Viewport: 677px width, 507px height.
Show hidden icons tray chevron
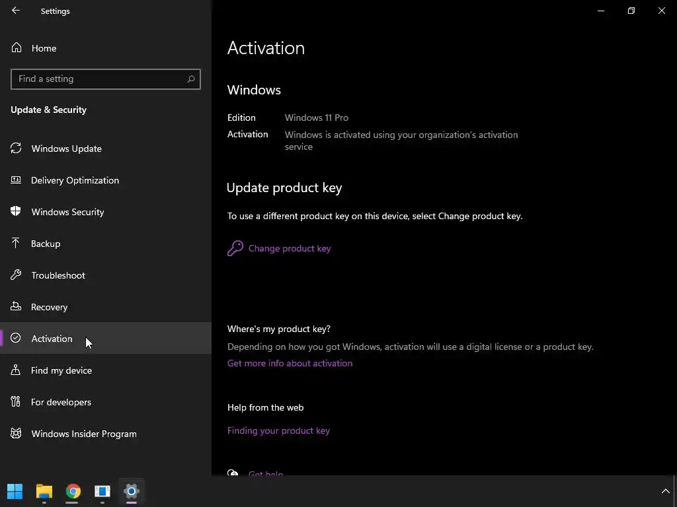coord(665,491)
